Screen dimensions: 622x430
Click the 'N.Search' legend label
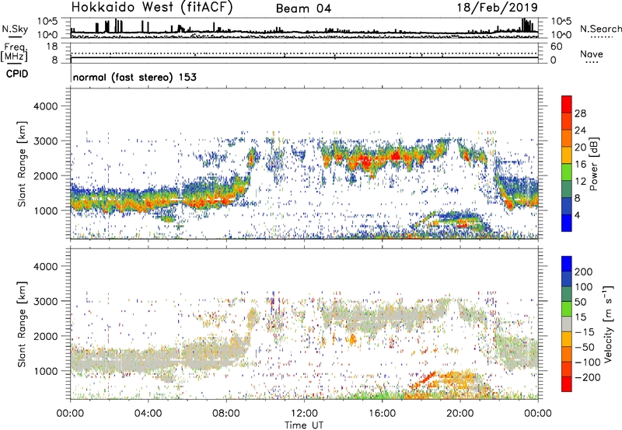pos(600,29)
